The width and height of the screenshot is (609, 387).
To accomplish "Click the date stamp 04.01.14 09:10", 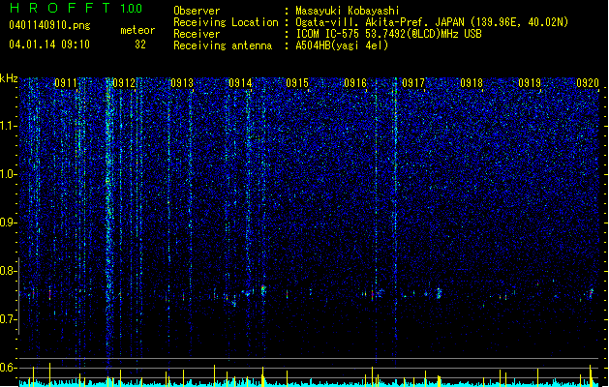I will point(49,45).
